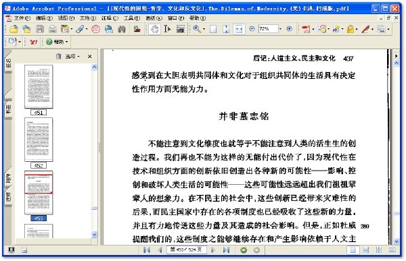
Task: Open the 文件 file menu
Action: pyautogui.click(x=22, y=18)
